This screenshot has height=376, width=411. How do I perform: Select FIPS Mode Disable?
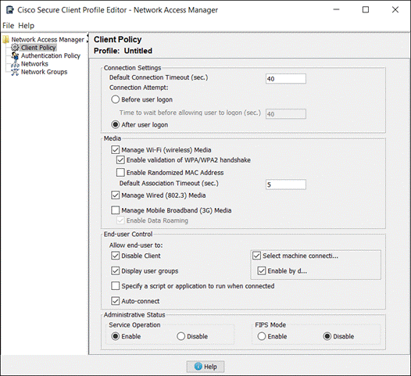(x=327, y=336)
